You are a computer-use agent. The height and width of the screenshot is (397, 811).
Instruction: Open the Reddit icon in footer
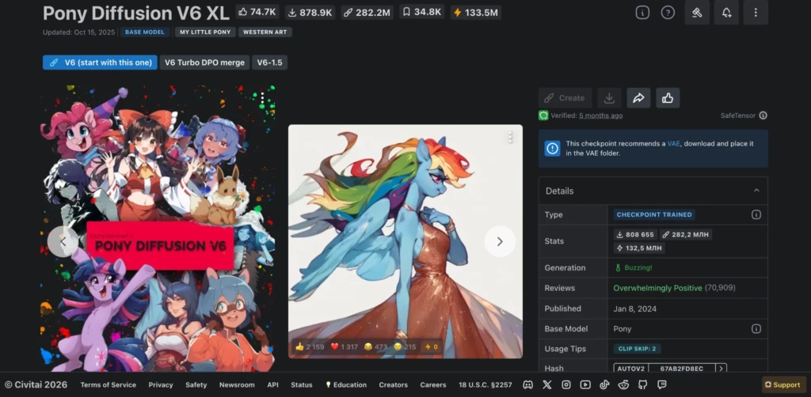(x=623, y=384)
